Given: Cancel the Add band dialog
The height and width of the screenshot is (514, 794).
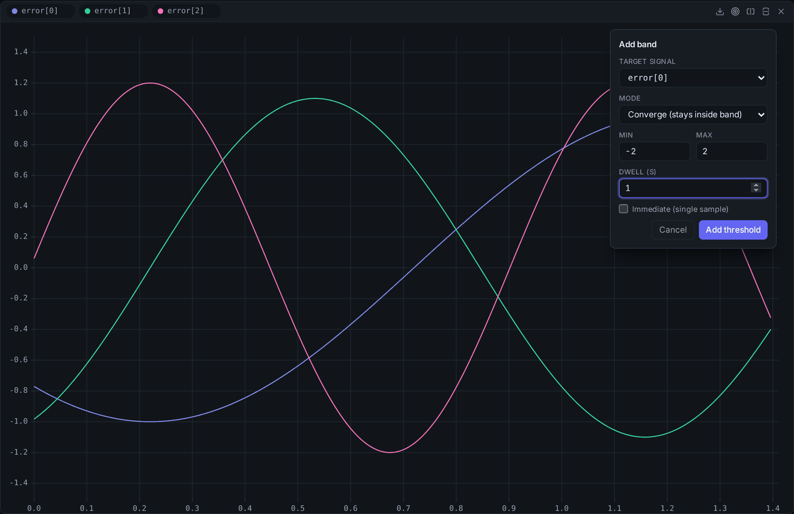Looking at the screenshot, I should pyautogui.click(x=673, y=230).
